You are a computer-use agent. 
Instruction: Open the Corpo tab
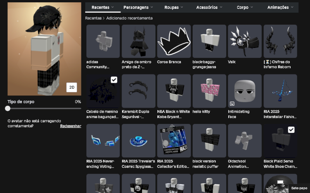[x=245, y=7]
